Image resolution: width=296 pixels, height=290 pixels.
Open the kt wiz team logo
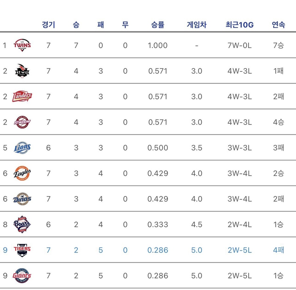pyautogui.click(x=22, y=71)
